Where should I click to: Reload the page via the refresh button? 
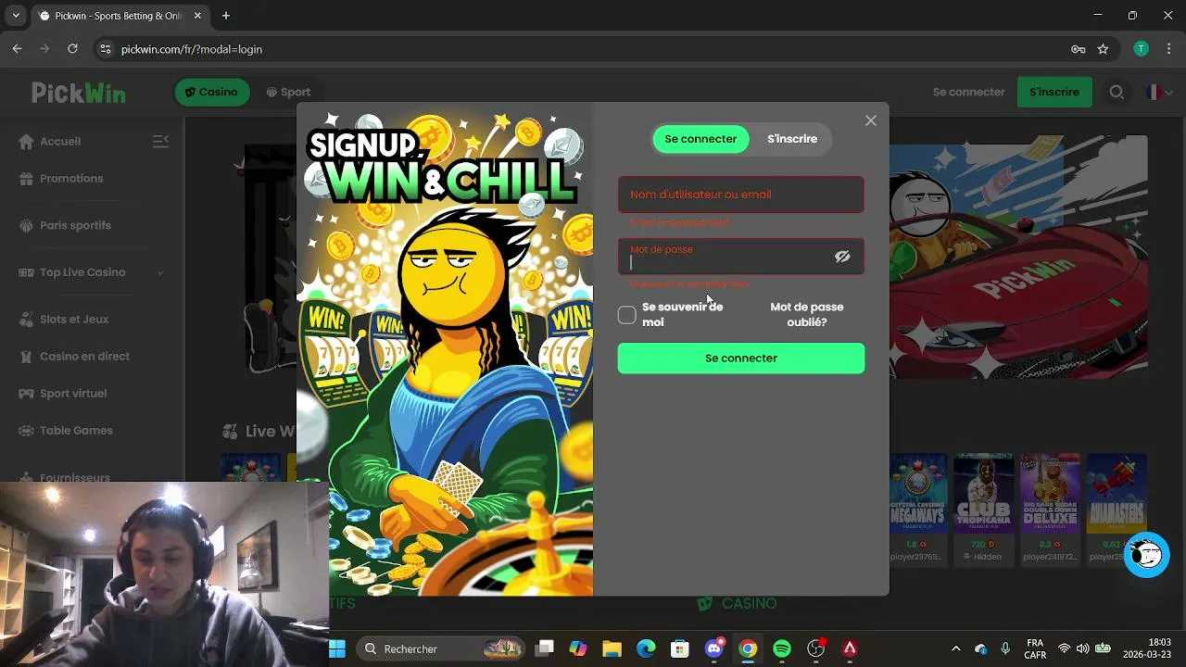[x=72, y=49]
